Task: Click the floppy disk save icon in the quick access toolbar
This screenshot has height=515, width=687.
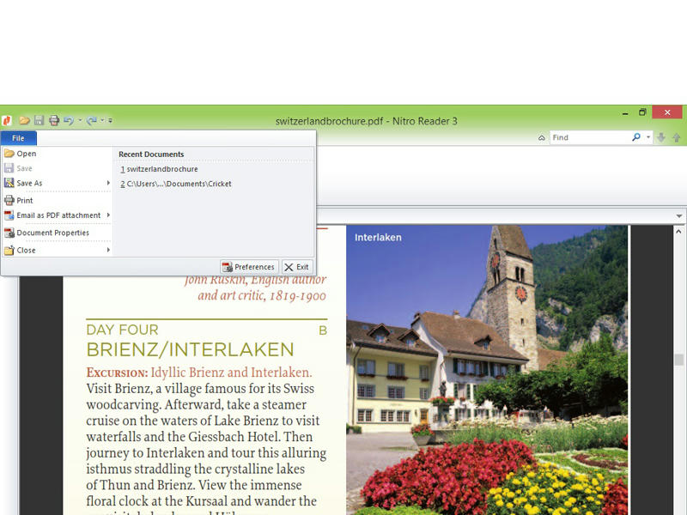Action: (39, 120)
